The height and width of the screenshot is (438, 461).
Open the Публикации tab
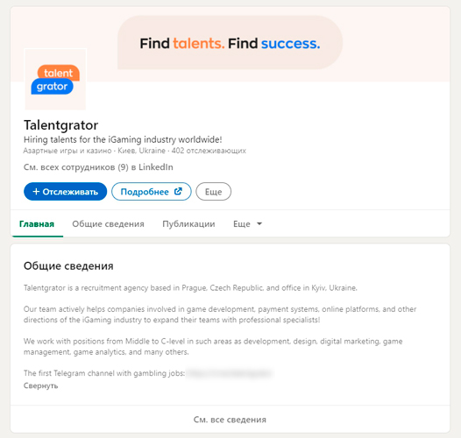tap(188, 224)
